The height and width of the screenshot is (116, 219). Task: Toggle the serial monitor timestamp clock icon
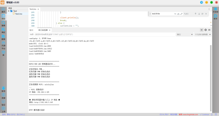click(206, 30)
